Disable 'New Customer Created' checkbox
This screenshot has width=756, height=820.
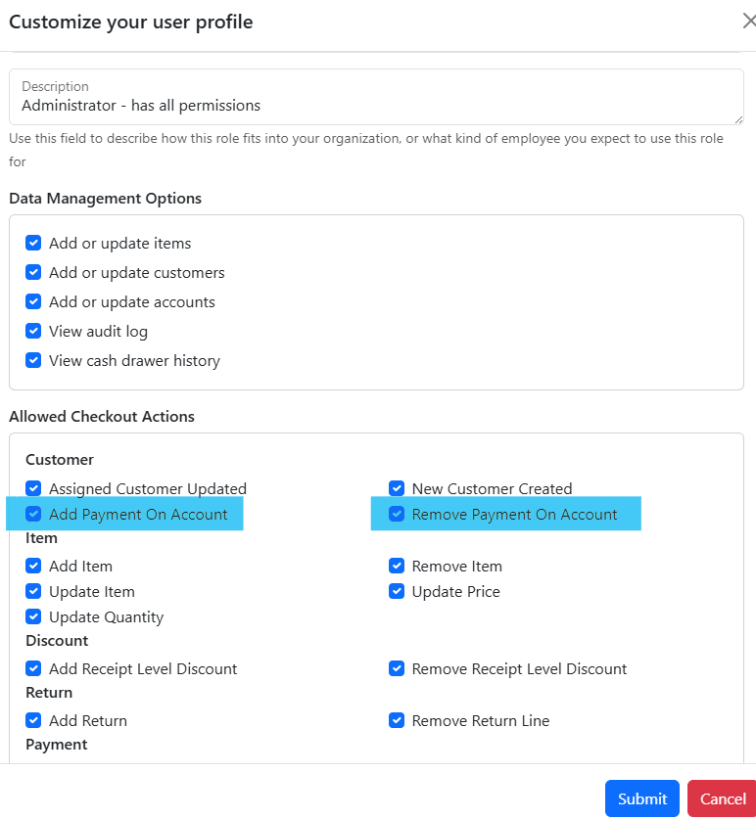[x=397, y=488]
